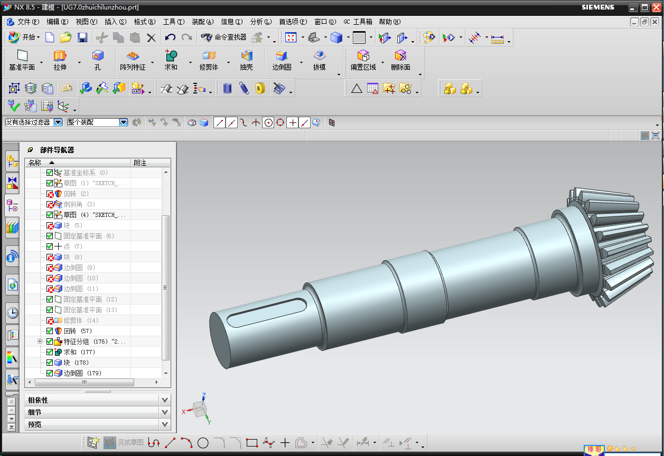Select the Draft (拔模) tool icon
This screenshot has width=664, height=456.
click(x=319, y=56)
